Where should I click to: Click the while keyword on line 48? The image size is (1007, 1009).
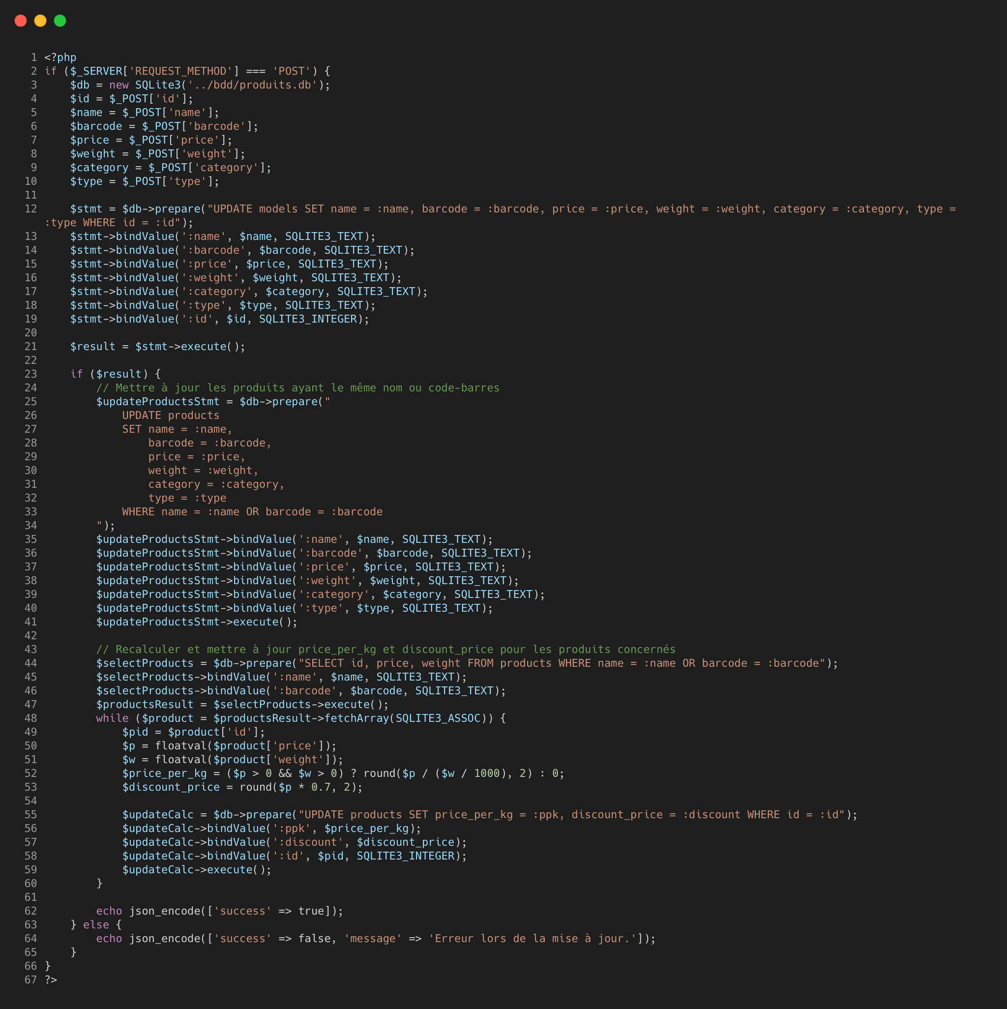coord(112,718)
